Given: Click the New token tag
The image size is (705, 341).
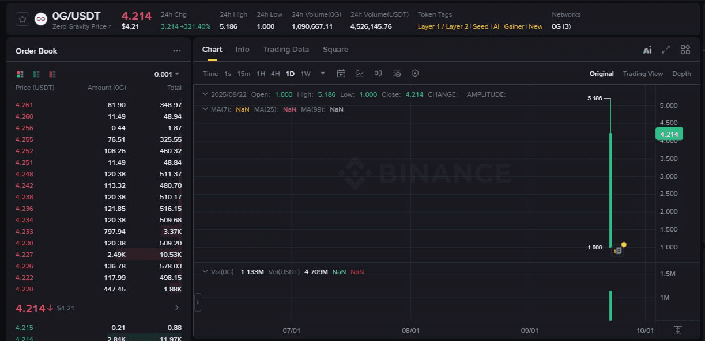Looking at the screenshot, I should pyautogui.click(x=536, y=26).
